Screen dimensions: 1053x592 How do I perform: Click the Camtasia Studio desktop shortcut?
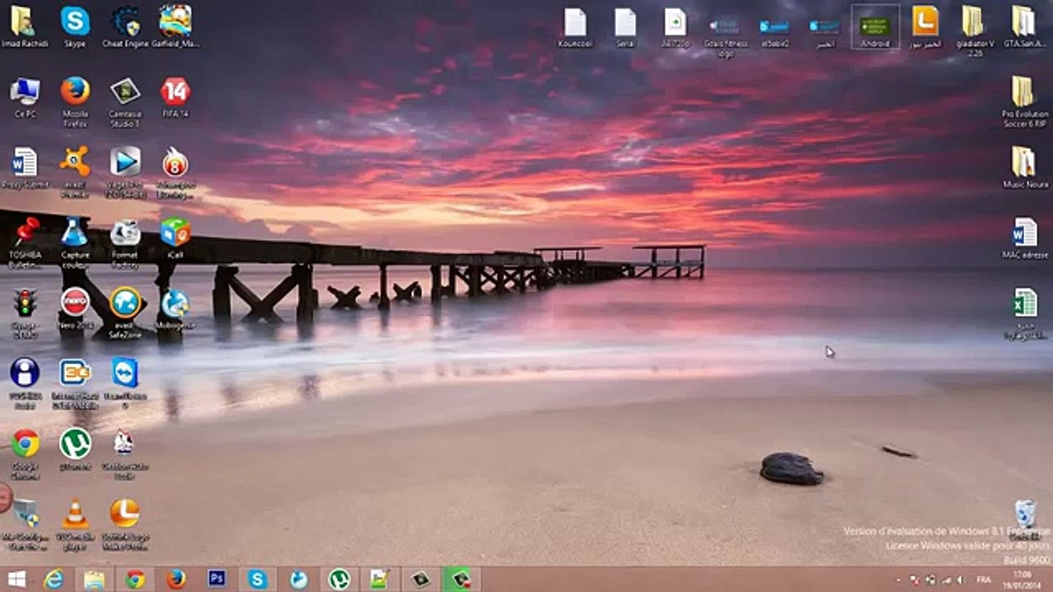(x=125, y=92)
